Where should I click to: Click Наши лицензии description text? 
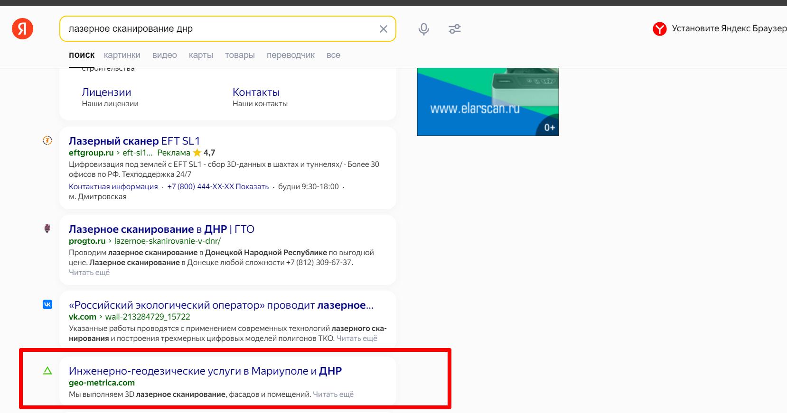pyautogui.click(x=110, y=103)
